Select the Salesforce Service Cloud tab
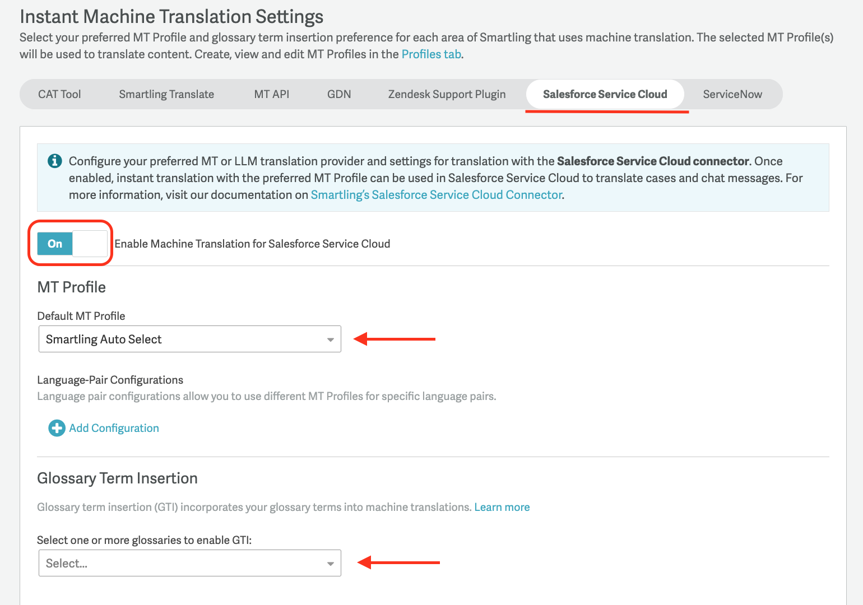The height and width of the screenshot is (605, 863). [x=605, y=94]
